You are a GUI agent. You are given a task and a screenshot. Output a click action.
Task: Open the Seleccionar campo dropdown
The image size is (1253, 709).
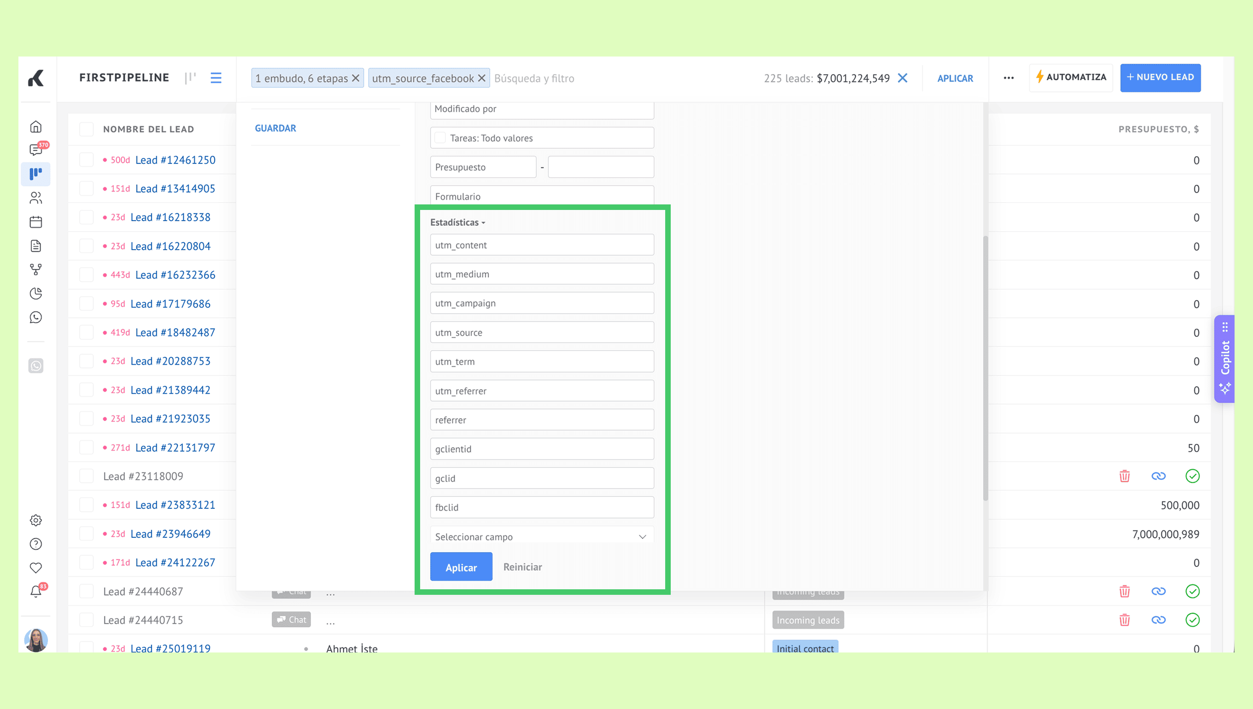pyautogui.click(x=541, y=536)
